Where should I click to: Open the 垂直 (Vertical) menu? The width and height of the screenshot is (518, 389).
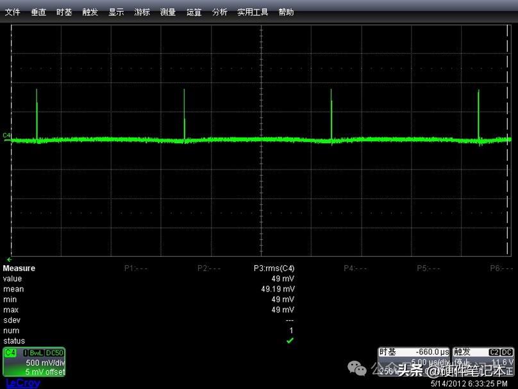pos(38,12)
